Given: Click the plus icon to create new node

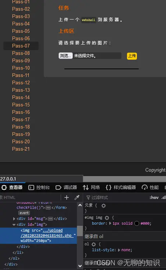Looking at the screenshot, I should click(x=67, y=197).
